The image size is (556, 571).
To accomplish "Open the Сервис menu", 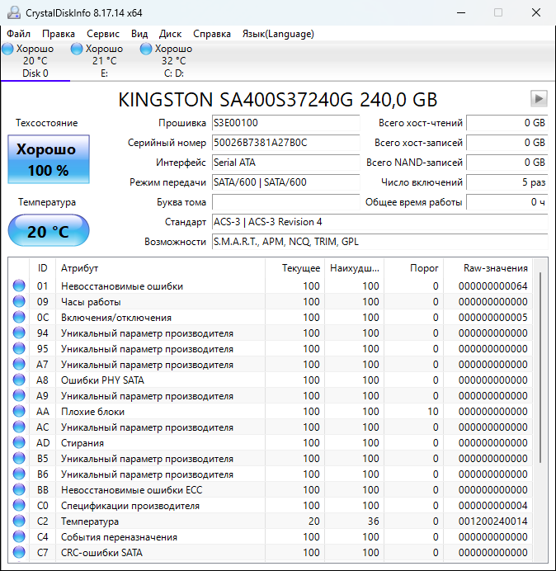I will click(x=103, y=34).
